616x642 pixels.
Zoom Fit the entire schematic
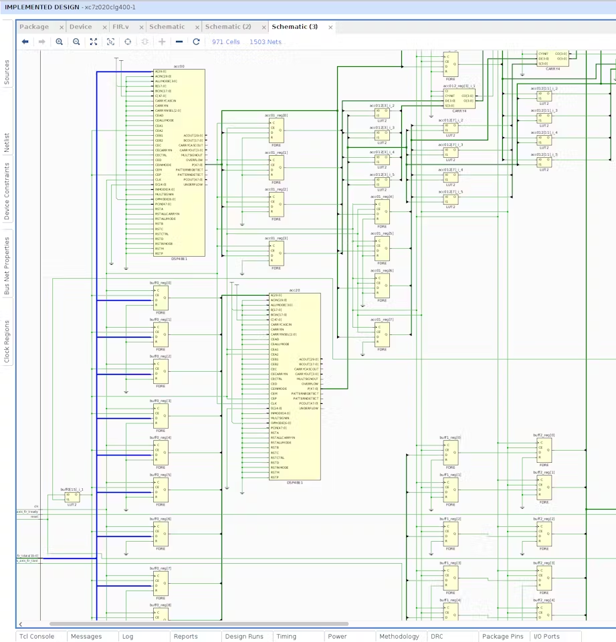[94, 41]
